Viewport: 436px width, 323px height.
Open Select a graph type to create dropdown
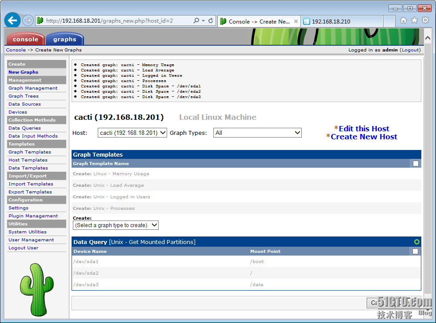point(116,225)
